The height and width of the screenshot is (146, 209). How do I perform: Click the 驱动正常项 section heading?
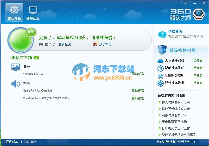tap(22, 58)
